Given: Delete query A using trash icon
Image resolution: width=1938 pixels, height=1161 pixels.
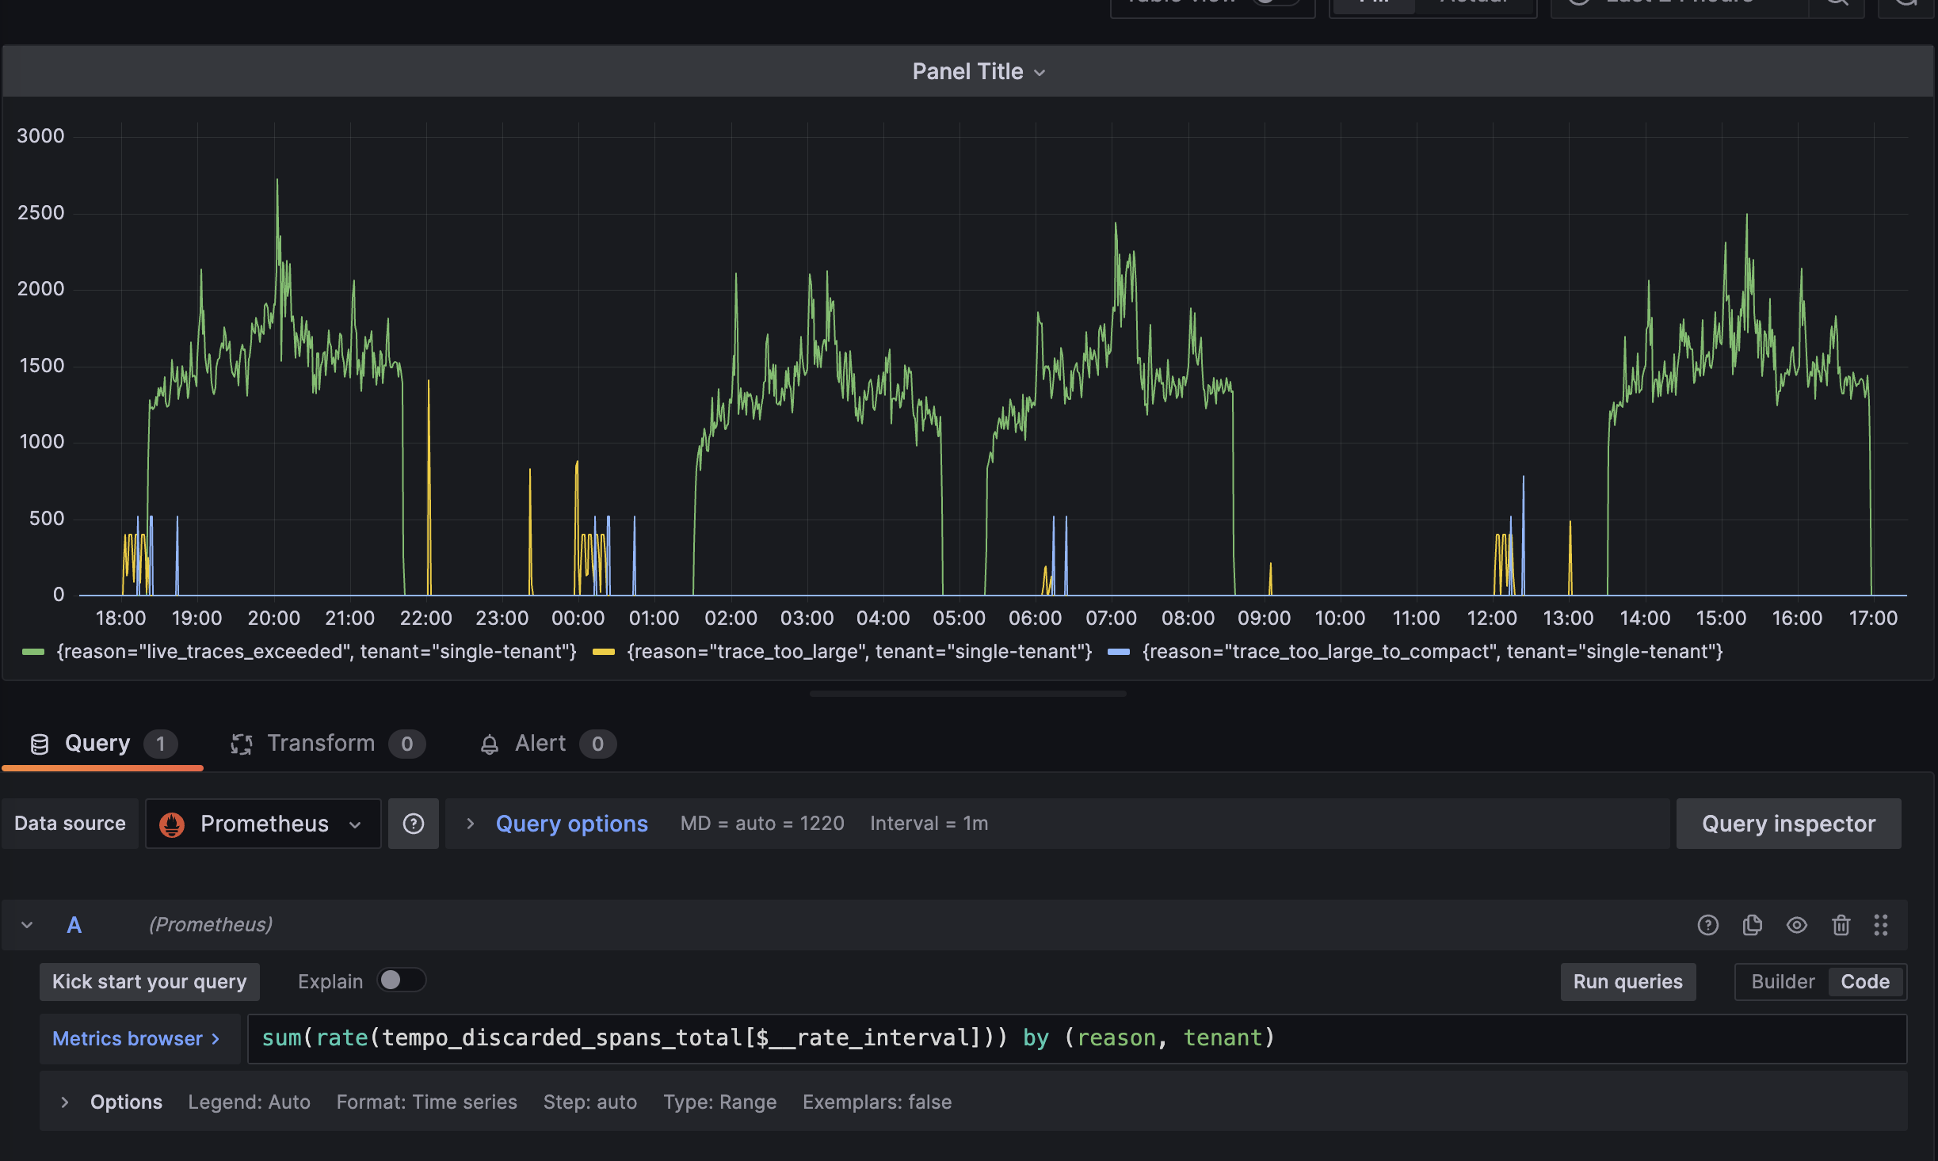Looking at the screenshot, I should pos(1841,925).
